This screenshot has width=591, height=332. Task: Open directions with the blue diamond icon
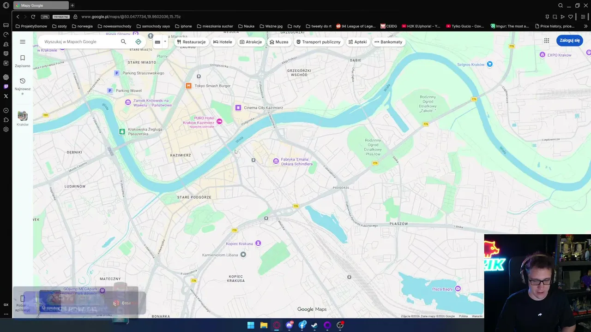click(x=138, y=41)
